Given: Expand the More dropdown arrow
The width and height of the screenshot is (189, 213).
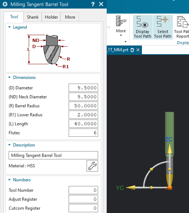Looking at the screenshot, I should coord(121,36).
